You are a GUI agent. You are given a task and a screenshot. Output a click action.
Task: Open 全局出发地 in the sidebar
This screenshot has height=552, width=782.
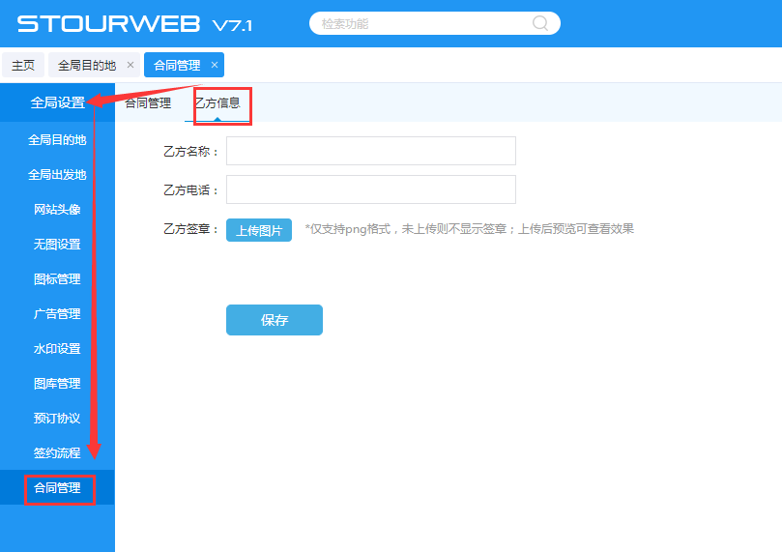pyautogui.click(x=57, y=175)
